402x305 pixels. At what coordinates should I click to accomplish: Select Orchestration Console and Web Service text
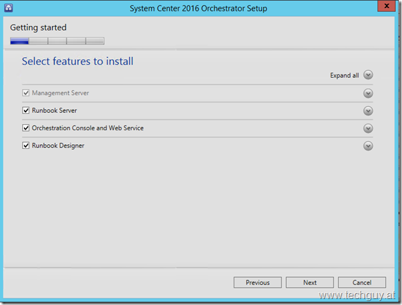coord(88,128)
